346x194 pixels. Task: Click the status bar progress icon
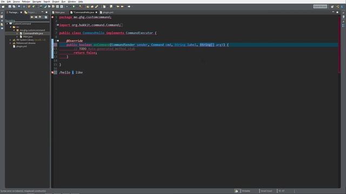point(237,191)
